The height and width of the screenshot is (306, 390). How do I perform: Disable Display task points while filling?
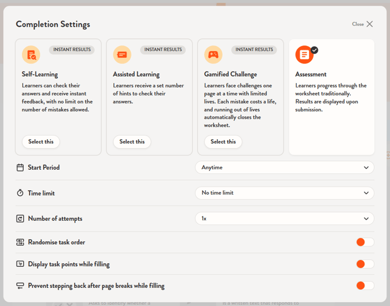364,264
